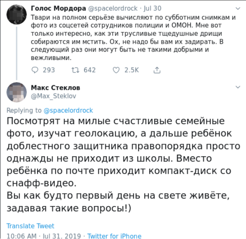Click Translate Tweet
This screenshot has width=246, height=239.
click(x=31, y=226)
